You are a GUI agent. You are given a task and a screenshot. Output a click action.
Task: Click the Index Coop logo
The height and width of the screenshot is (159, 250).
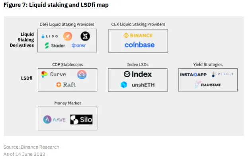coord(138,74)
